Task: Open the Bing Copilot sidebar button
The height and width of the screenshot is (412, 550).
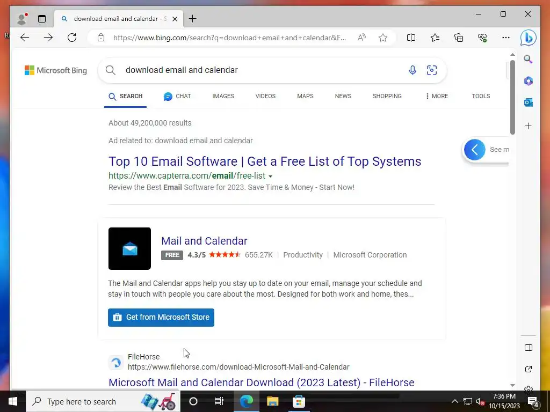Action: coord(529,38)
